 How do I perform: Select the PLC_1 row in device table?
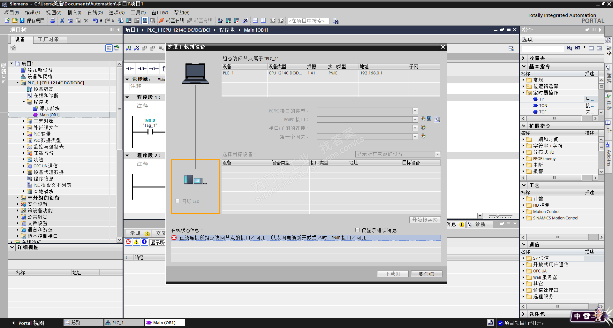coord(331,73)
